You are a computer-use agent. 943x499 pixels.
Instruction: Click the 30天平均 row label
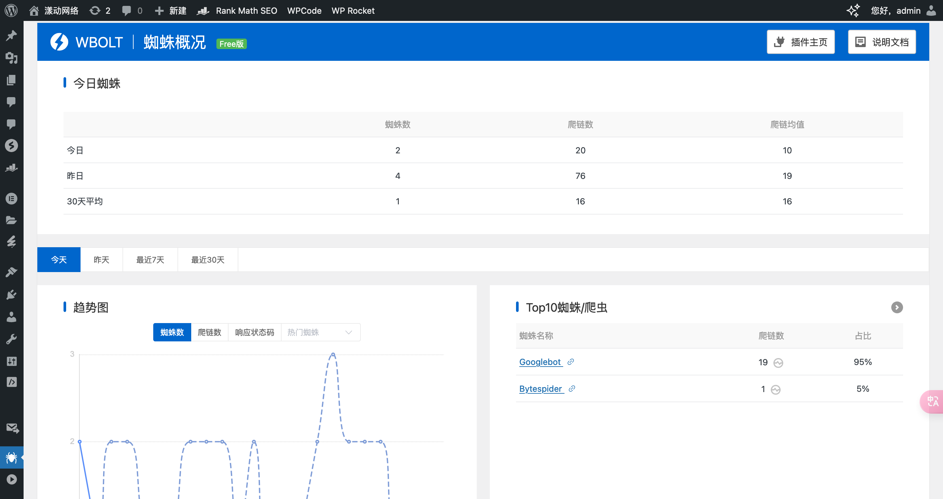coord(84,201)
